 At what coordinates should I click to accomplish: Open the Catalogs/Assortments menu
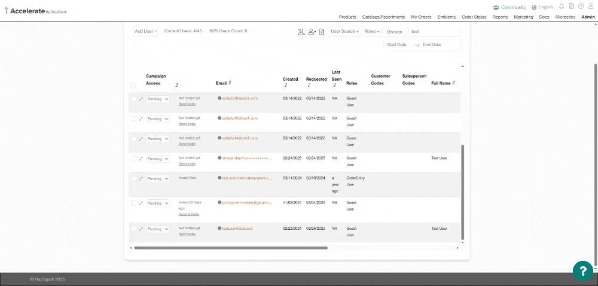pyautogui.click(x=383, y=17)
